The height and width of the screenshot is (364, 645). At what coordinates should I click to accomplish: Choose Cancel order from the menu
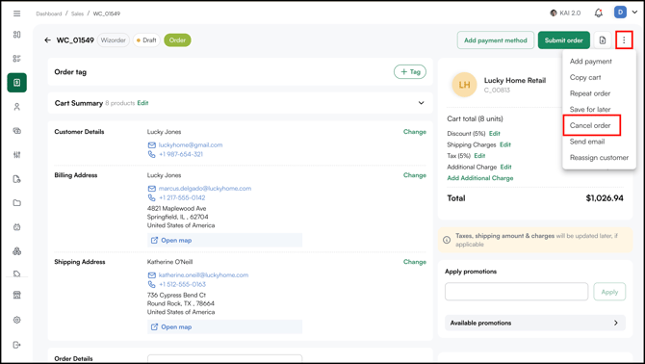tap(590, 125)
